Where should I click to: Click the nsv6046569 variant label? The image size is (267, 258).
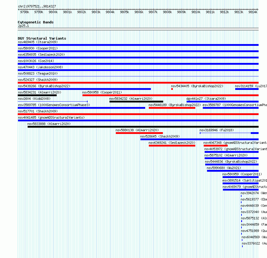254,237
